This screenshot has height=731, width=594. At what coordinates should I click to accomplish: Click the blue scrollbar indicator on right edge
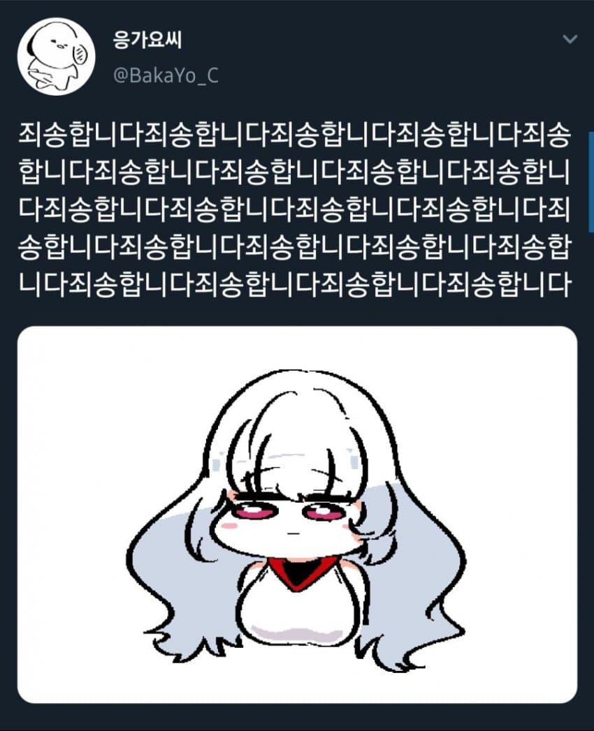coord(591,182)
